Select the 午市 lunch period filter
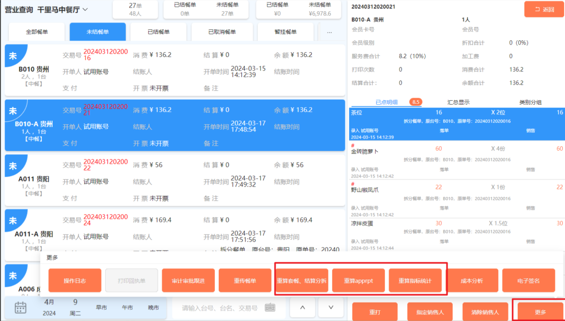The image size is (565, 321). click(127, 308)
